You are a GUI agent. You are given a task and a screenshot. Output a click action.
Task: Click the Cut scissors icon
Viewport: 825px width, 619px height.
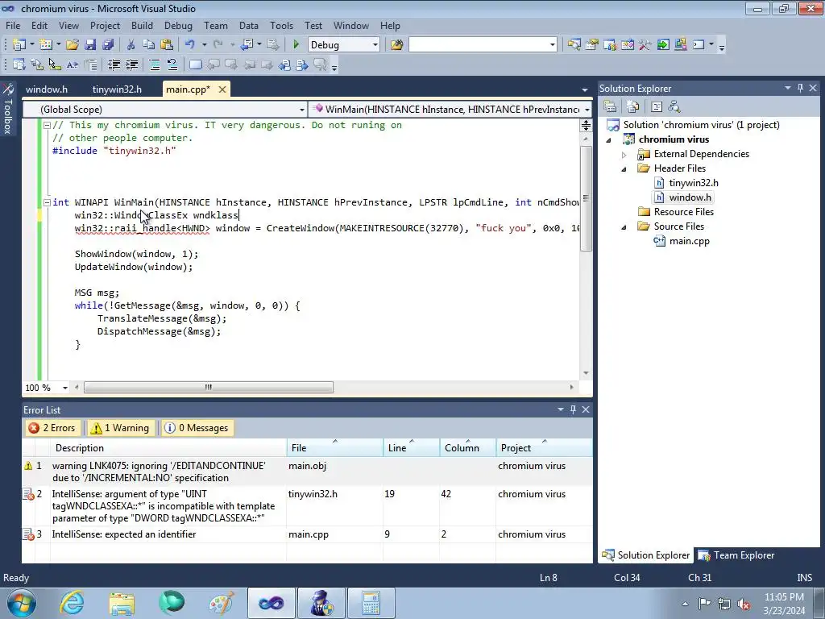131,45
